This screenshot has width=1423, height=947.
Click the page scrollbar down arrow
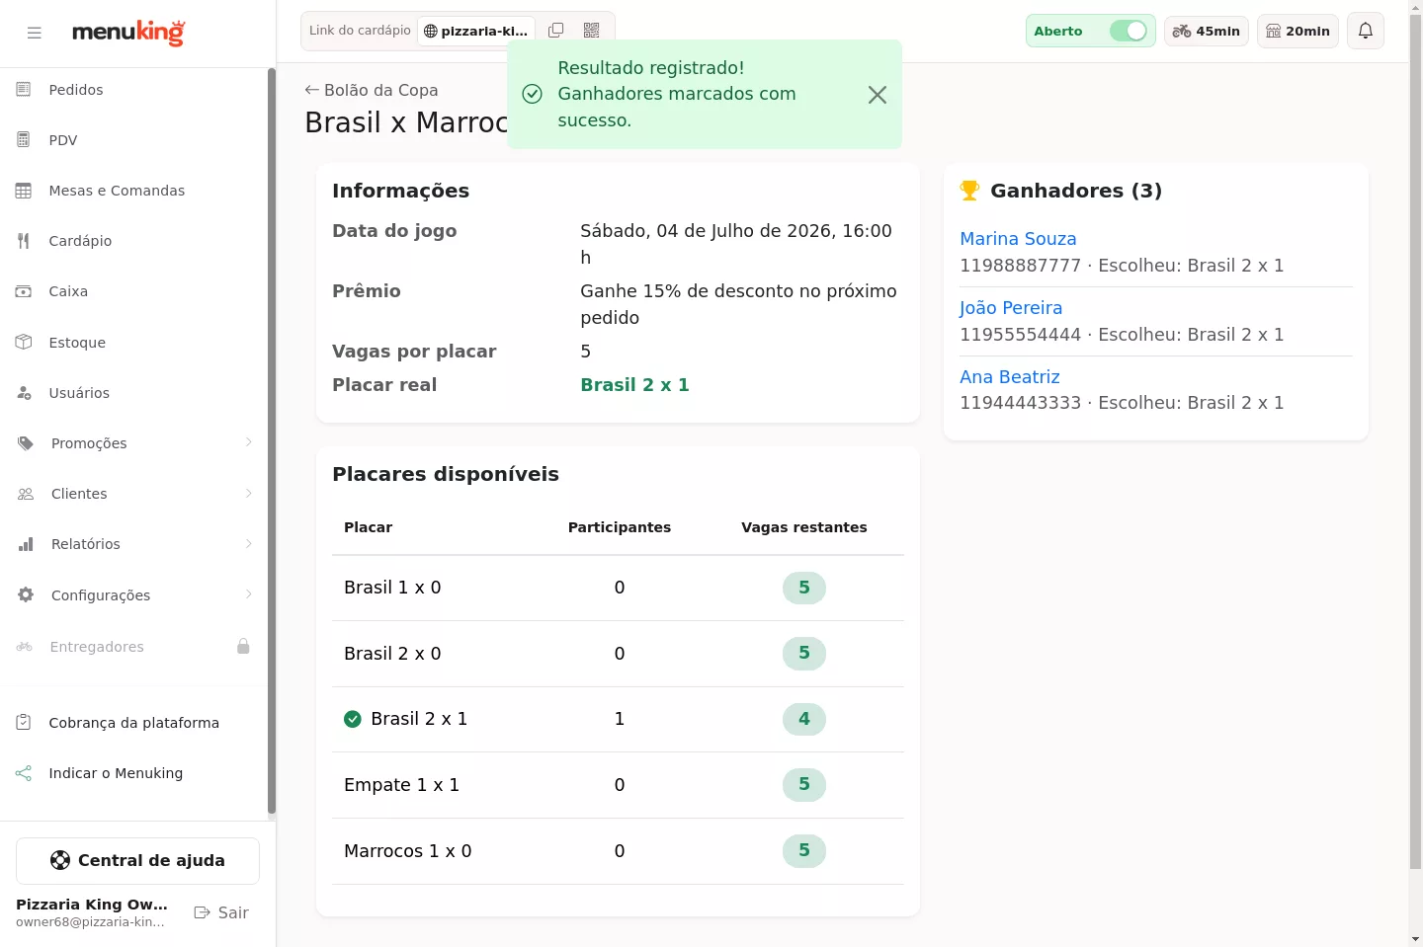[1415, 938]
